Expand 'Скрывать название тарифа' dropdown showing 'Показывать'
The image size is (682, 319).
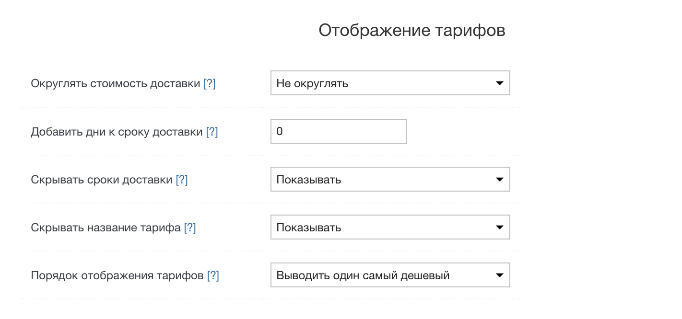tap(384, 228)
